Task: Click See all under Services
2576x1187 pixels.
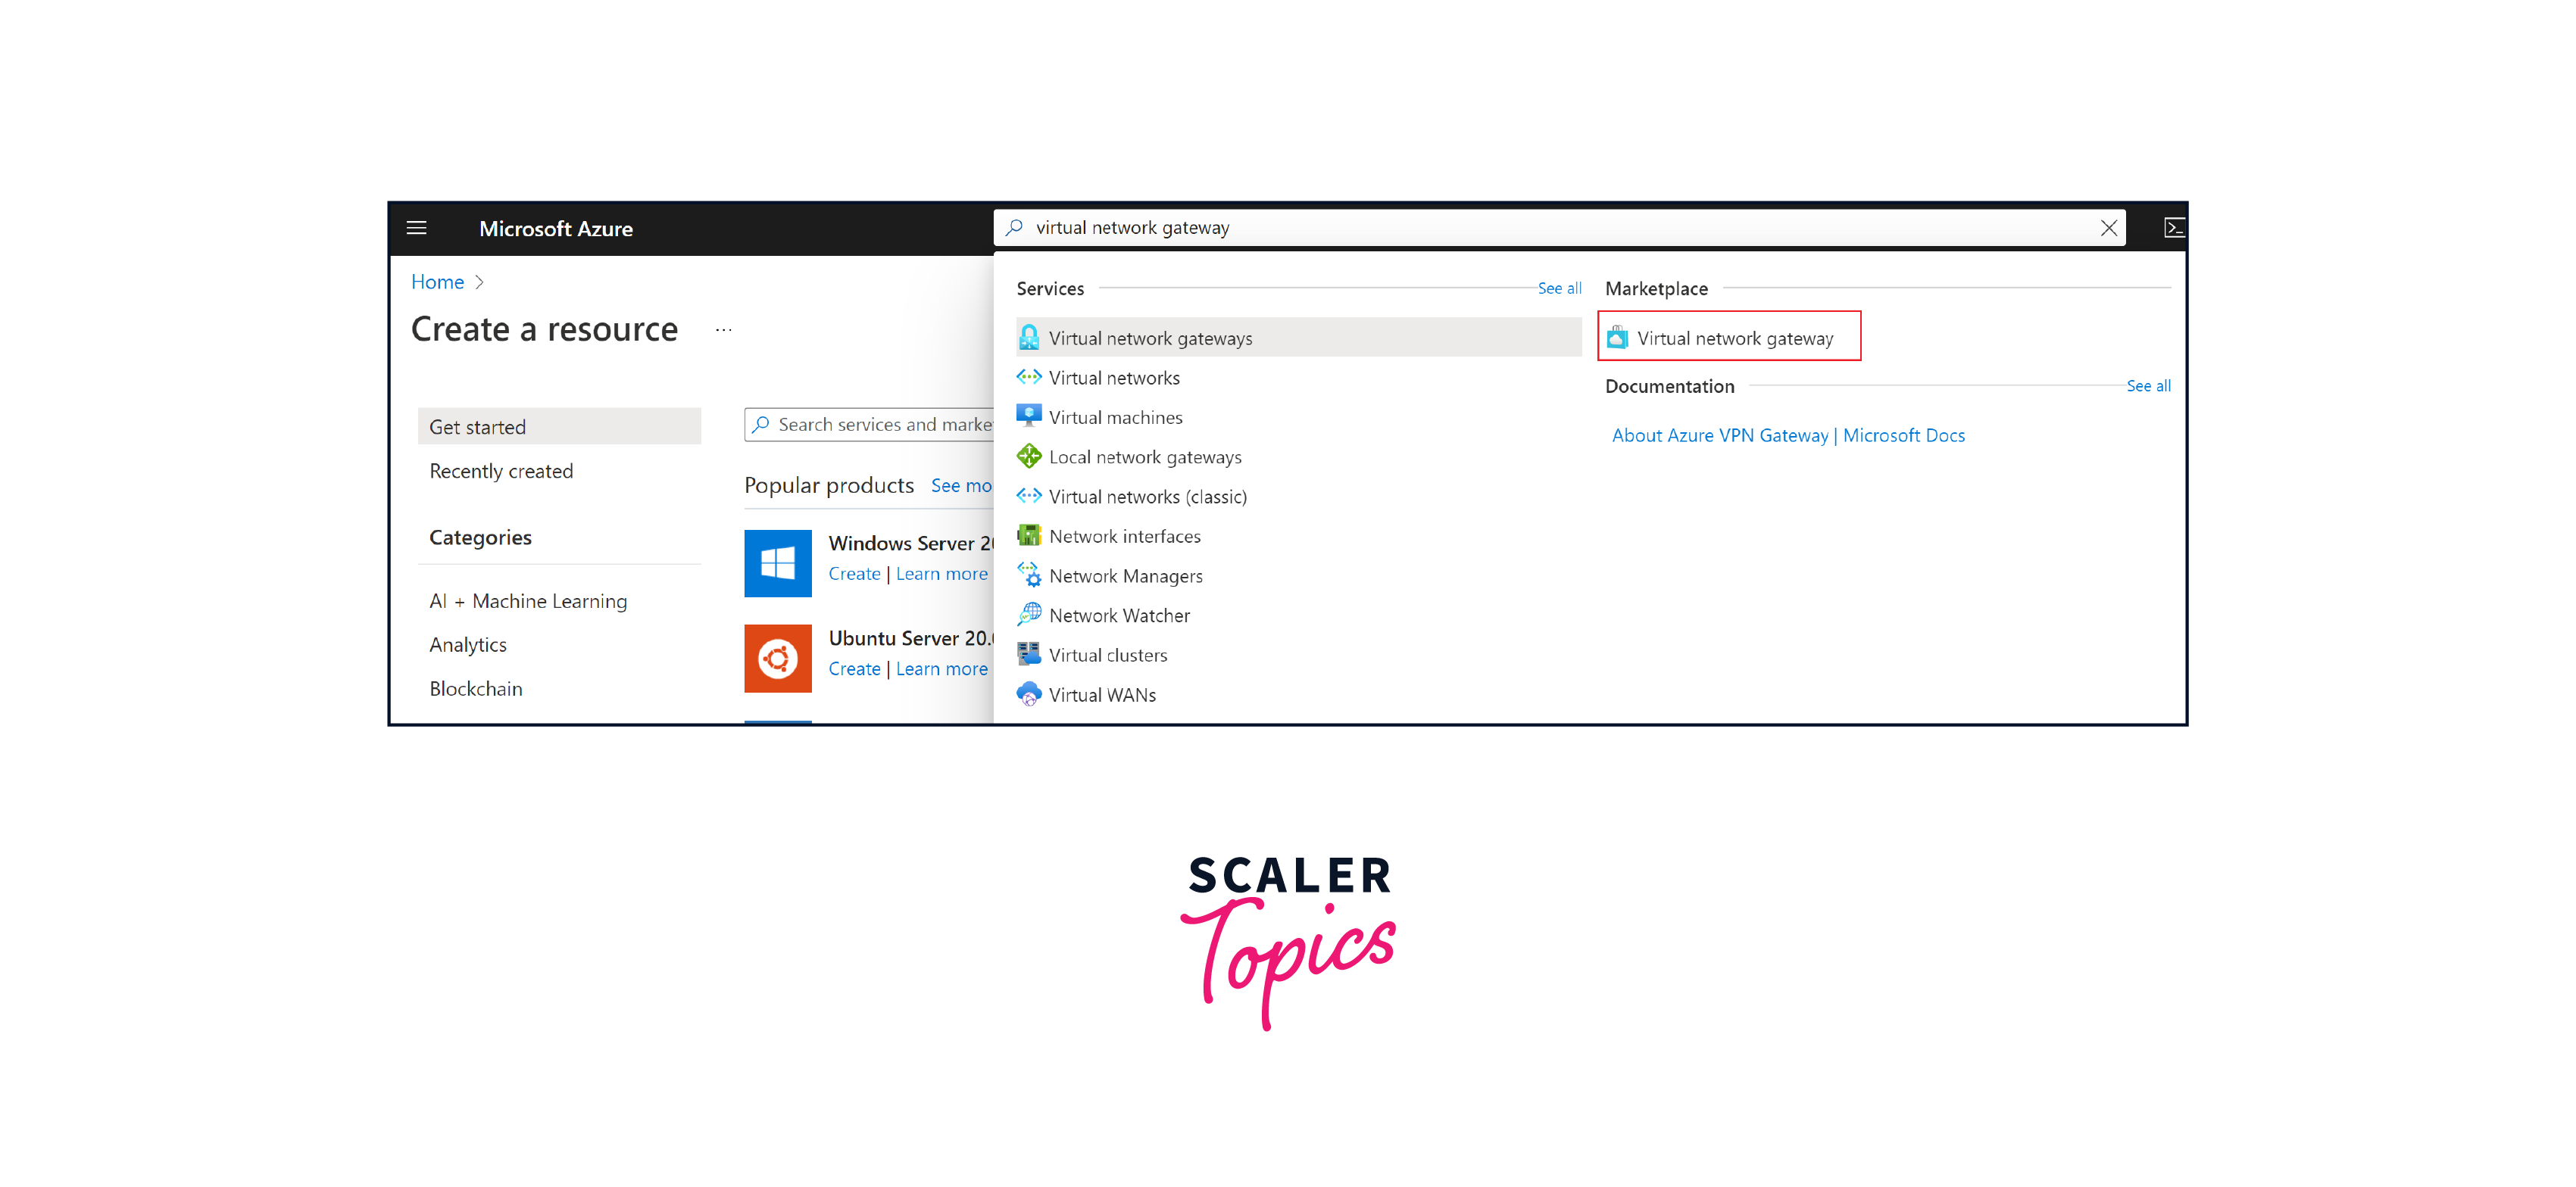Action: point(1556,288)
